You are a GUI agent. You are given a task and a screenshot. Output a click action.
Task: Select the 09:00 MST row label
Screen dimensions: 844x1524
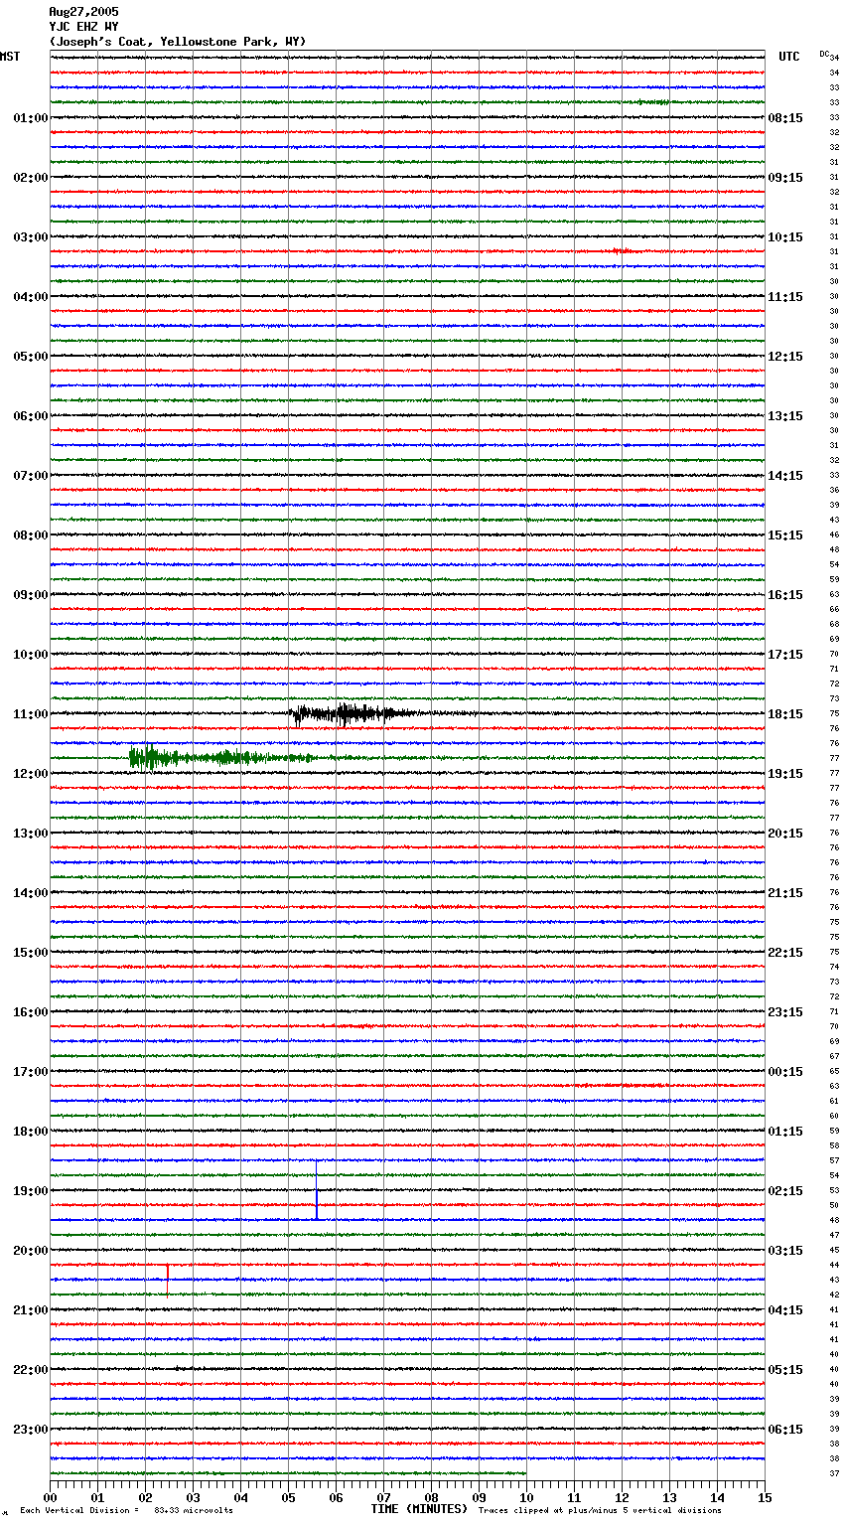[31, 595]
